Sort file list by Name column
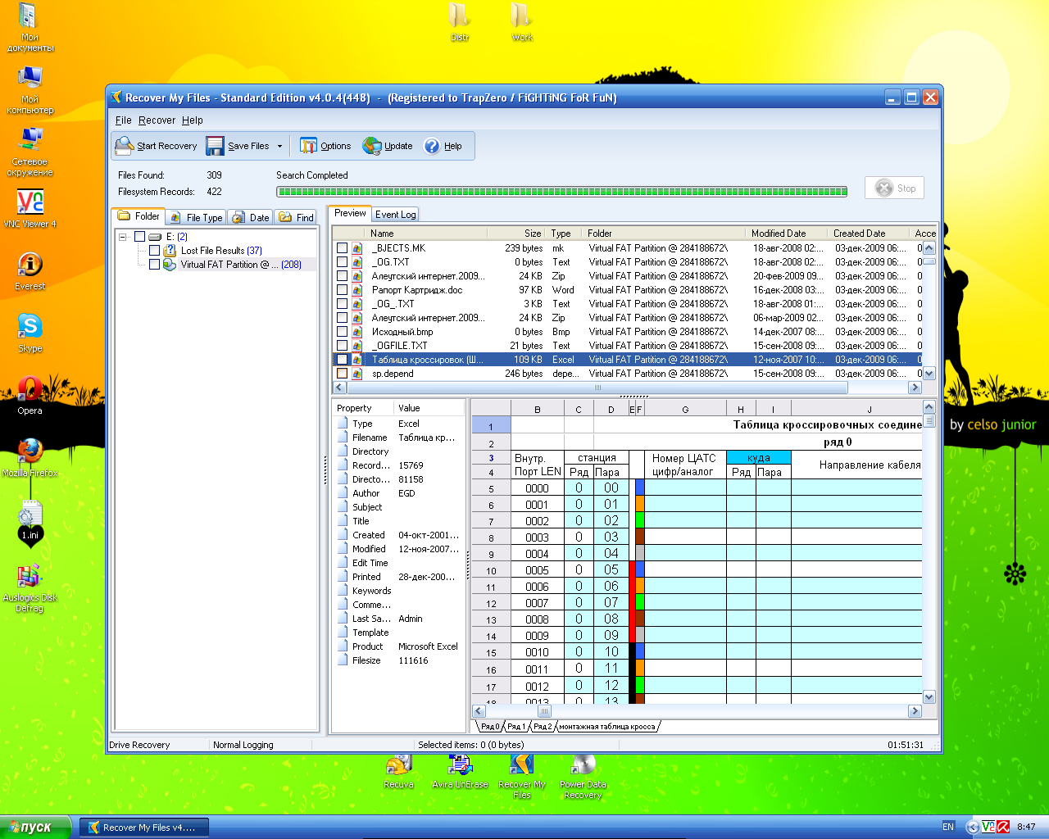The image size is (1049, 839). click(x=426, y=234)
